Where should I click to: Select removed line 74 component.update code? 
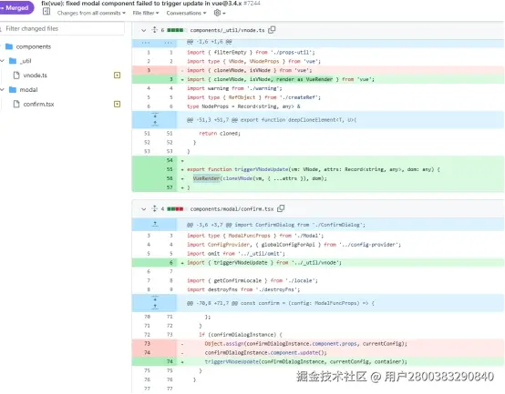pyautogui.click(x=265, y=353)
